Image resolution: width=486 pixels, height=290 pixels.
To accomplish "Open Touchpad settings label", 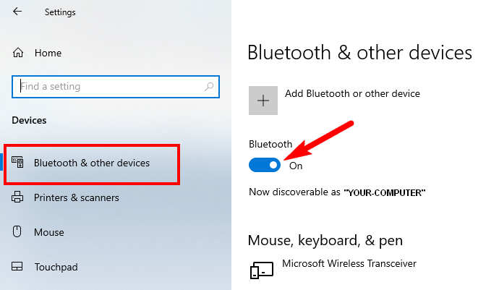I will [56, 267].
